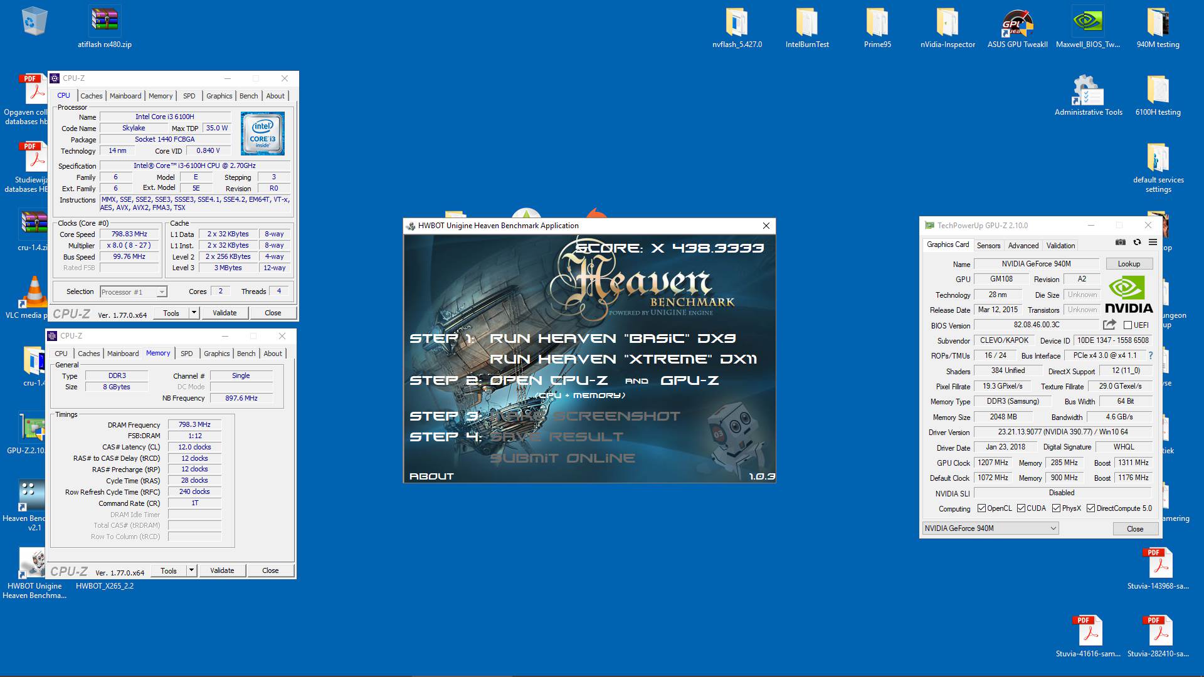Open the nvflash_5.427.0 folder
Screen dimensions: 1204x677
pos(737,26)
